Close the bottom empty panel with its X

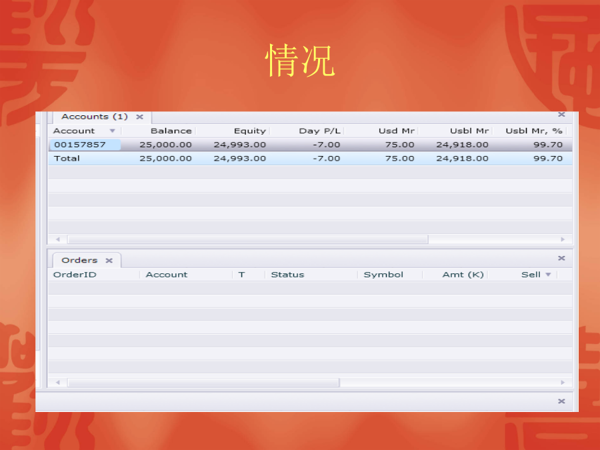click(561, 401)
